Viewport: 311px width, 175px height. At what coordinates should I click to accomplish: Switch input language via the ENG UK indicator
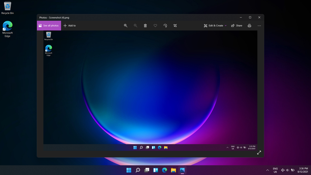[x=275, y=170]
